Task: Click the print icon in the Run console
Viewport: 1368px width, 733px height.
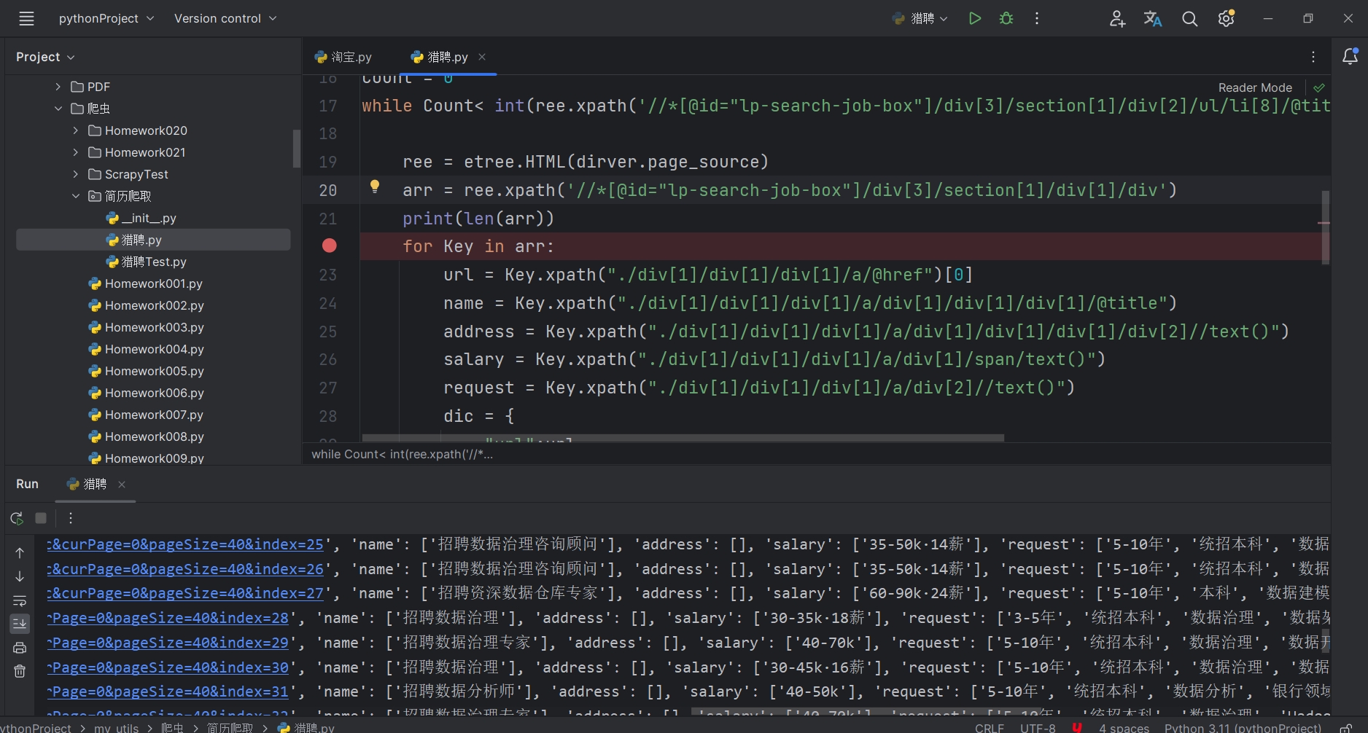Action: click(20, 648)
